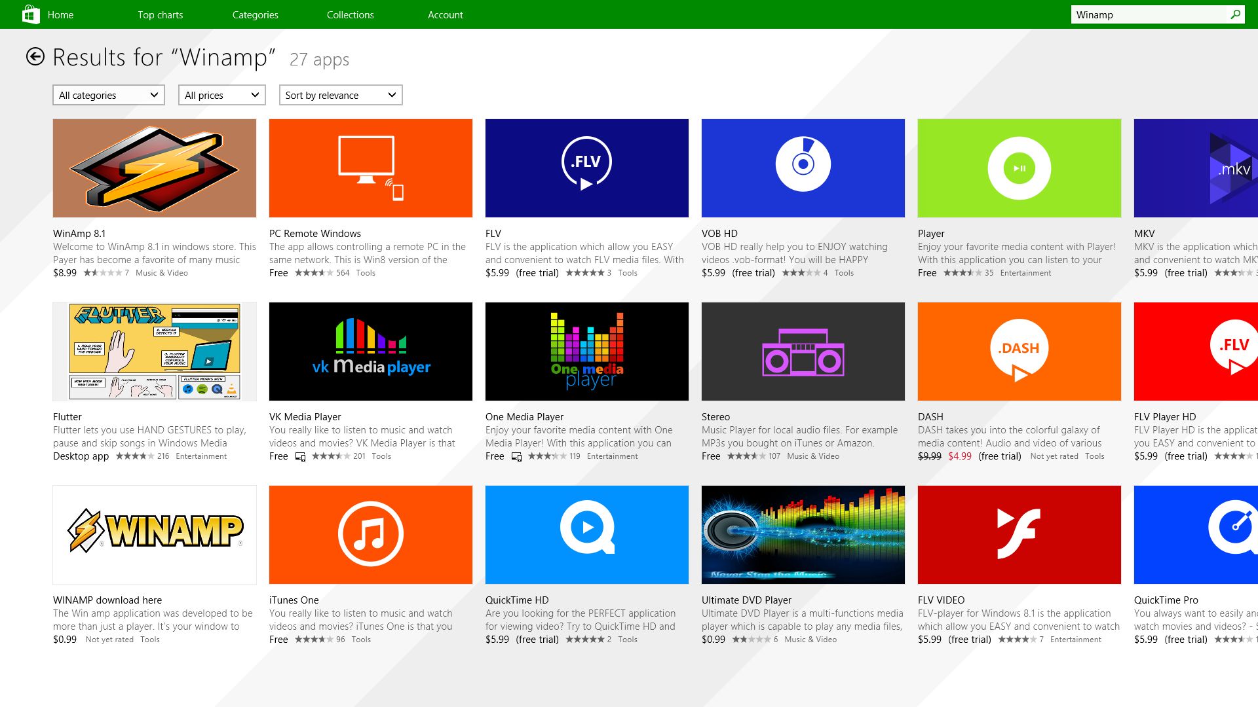Click the Account link in header
Viewport: 1258px width, 707px height.
click(x=445, y=14)
